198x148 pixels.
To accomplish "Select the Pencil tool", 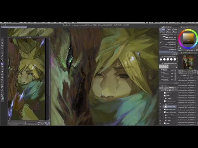I will pyautogui.click(x=2, y=61).
